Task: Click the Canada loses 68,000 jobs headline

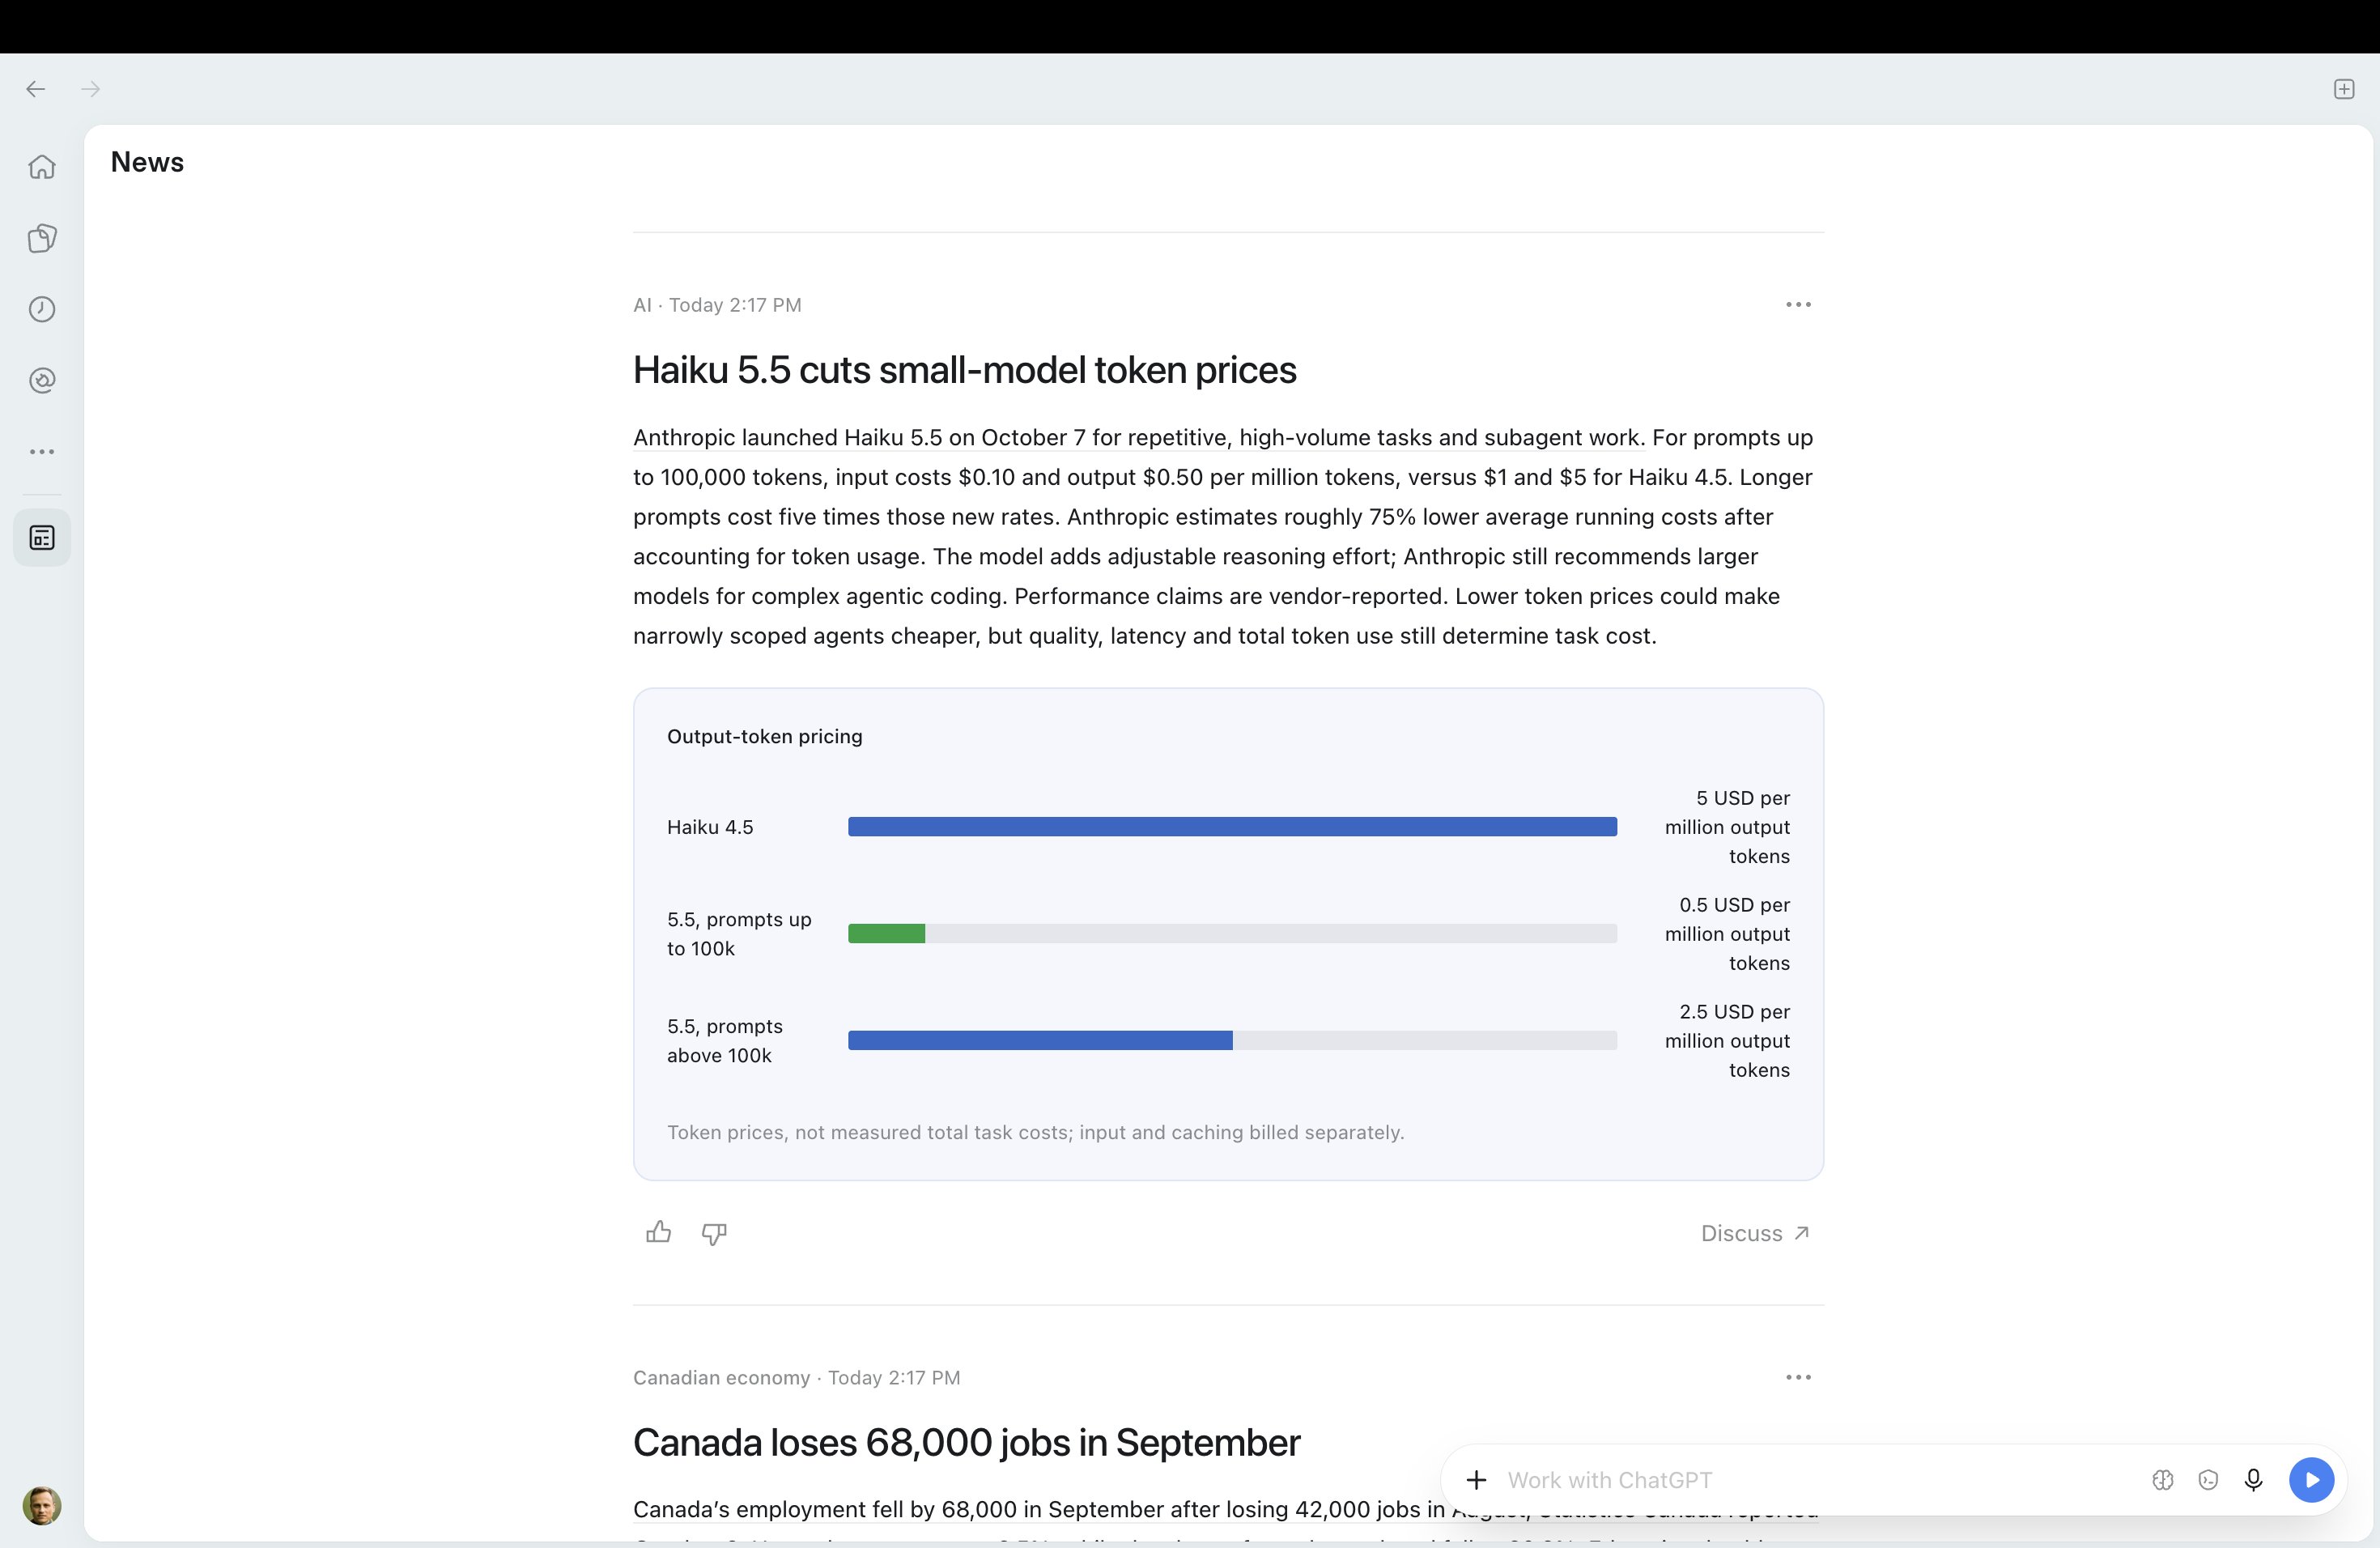Action: (966, 1443)
